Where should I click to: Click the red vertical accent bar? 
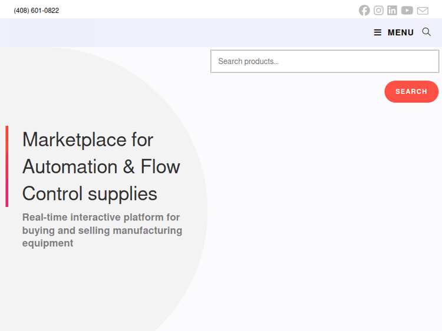[x=7, y=166]
